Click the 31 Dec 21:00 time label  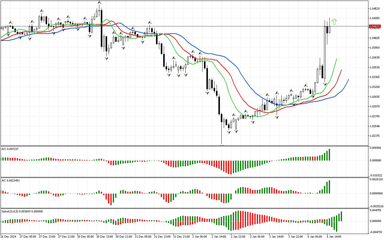click(181, 236)
